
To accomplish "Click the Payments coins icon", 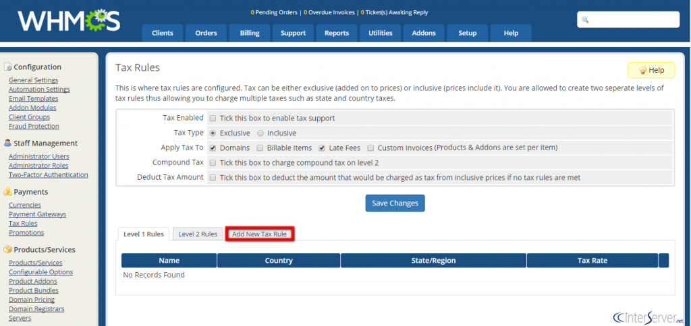I will click(7, 192).
